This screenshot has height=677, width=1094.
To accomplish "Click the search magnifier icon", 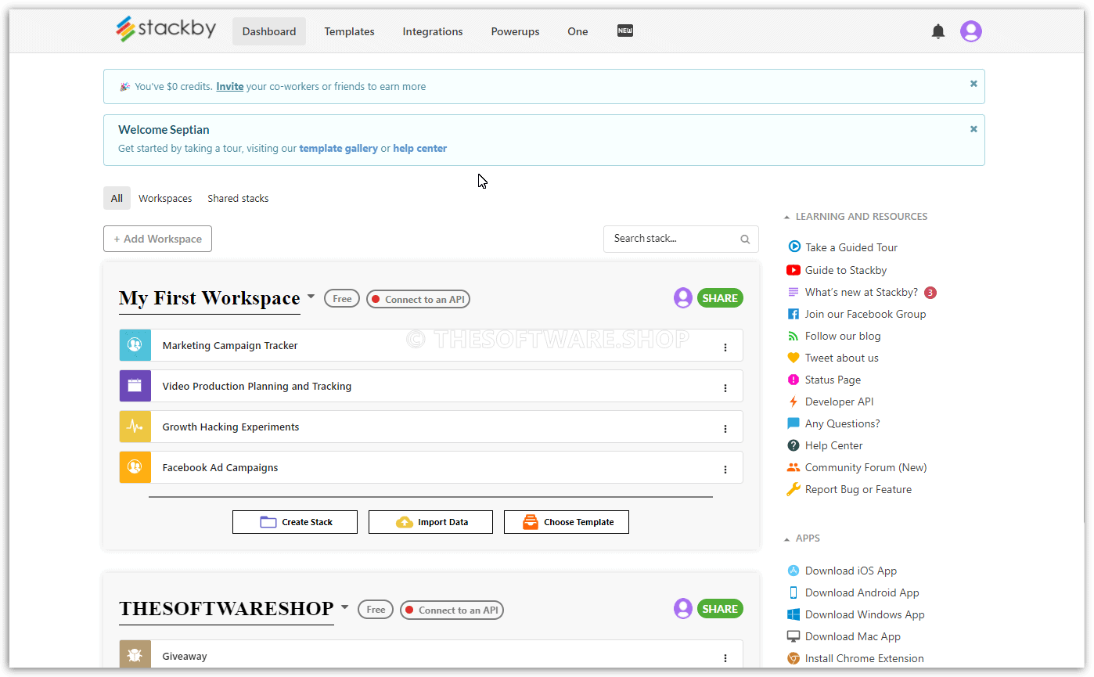I will click(x=745, y=239).
